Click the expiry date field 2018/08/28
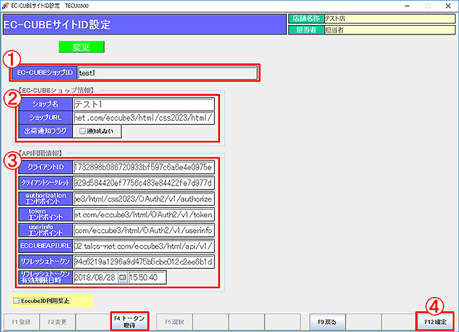The width and height of the screenshot is (459, 332). [x=95, y=277]
